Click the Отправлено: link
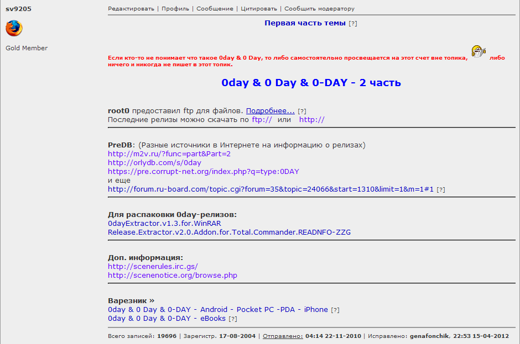This screenshot has width=520, height=344. [x=283, y=336]
